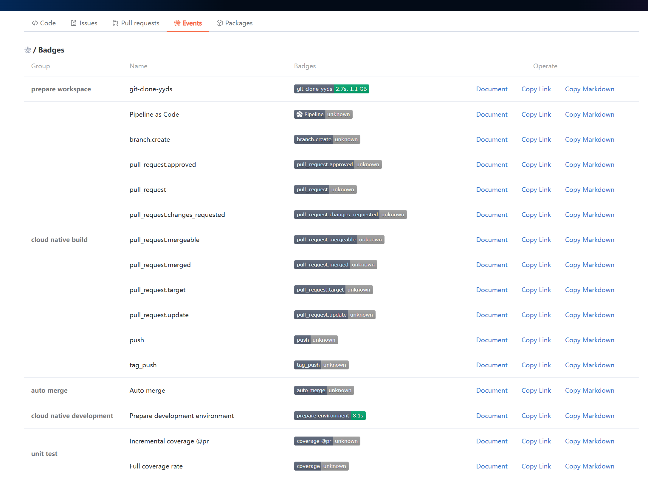The width and height of the screenshot is (648, 501).
Task: Click the Pipeline badge with pinwheel icon
Action: [323, 114]
